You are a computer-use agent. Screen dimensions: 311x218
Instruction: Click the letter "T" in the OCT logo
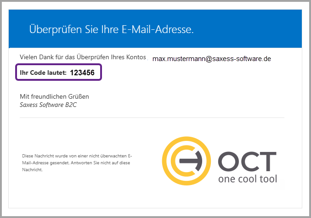click(x=268, y=161)
